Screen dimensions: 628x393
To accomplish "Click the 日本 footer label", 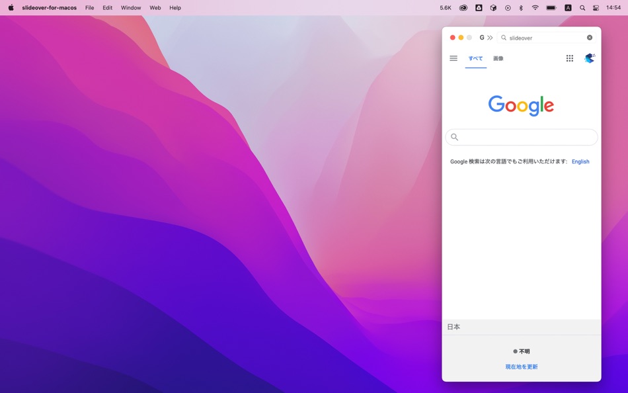I will (x=453, y=327).
